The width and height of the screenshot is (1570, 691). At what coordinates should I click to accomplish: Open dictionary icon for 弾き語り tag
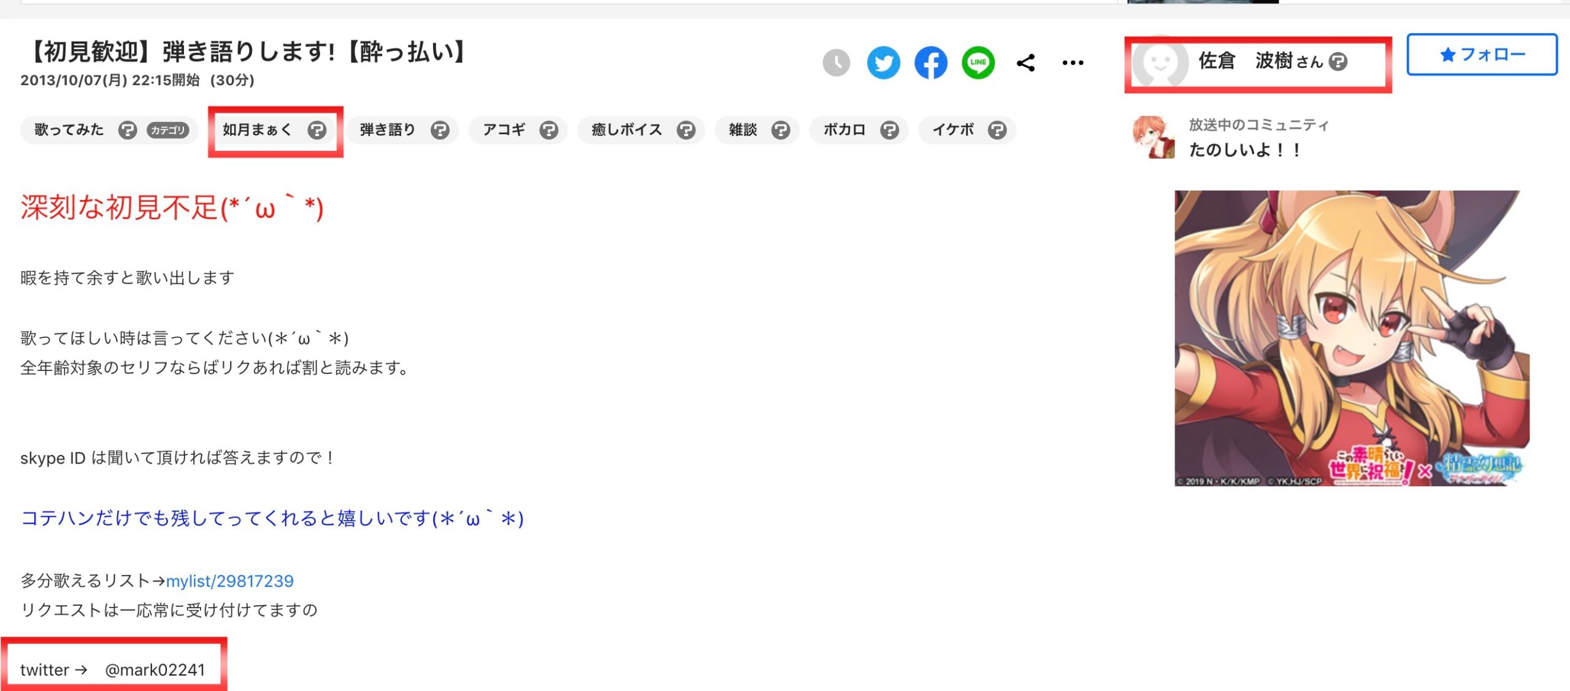coord(440,130)
